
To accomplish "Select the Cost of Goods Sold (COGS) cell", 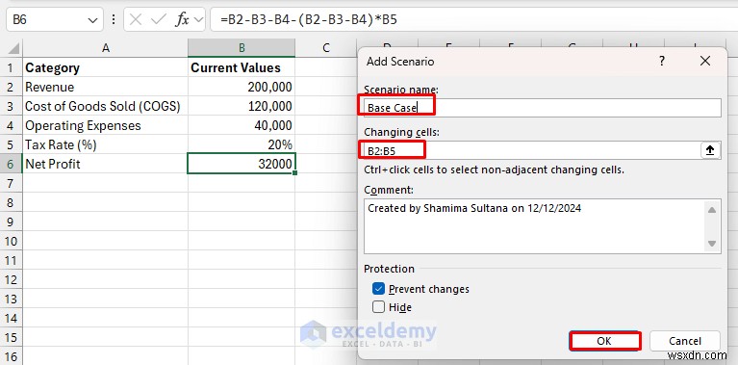I will click(106, 107).
